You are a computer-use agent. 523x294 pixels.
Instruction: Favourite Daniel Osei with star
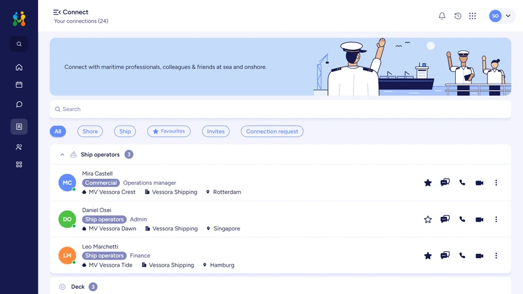pos(428,219)
